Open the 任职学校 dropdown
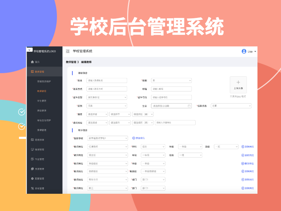The width and height of the screenshot is (281, 211). pos(107,138)
